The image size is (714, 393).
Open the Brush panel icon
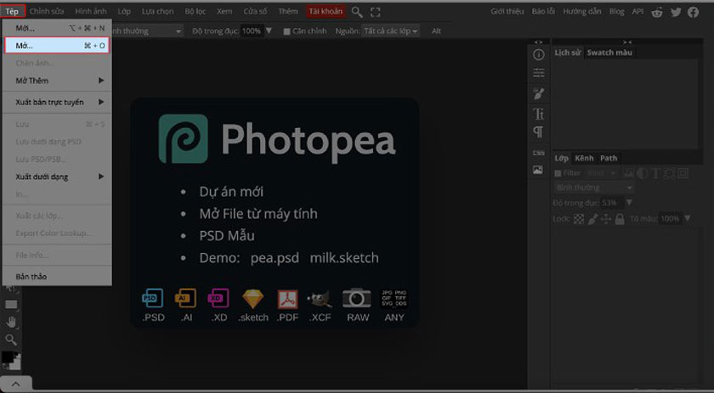(x=538, y=93)
